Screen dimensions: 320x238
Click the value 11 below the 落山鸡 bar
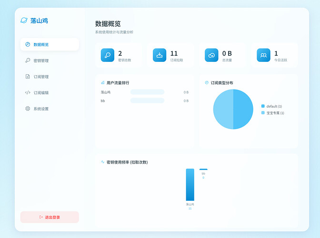click(190, 208)
